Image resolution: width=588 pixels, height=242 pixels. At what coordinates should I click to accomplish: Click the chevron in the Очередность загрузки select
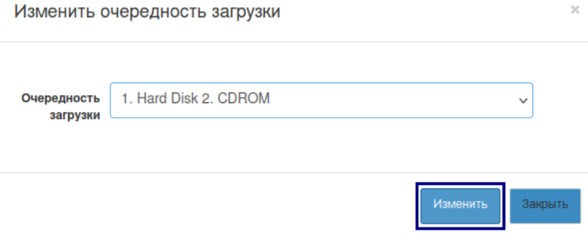pos(523,101)
